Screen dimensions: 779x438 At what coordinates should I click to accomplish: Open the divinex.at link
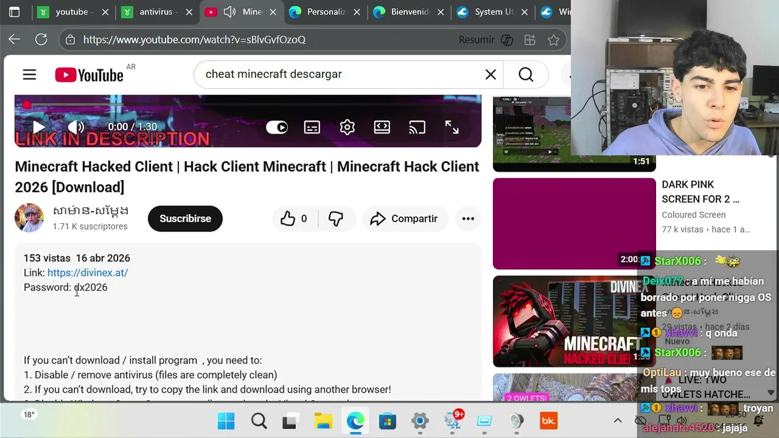pos(88,273)
